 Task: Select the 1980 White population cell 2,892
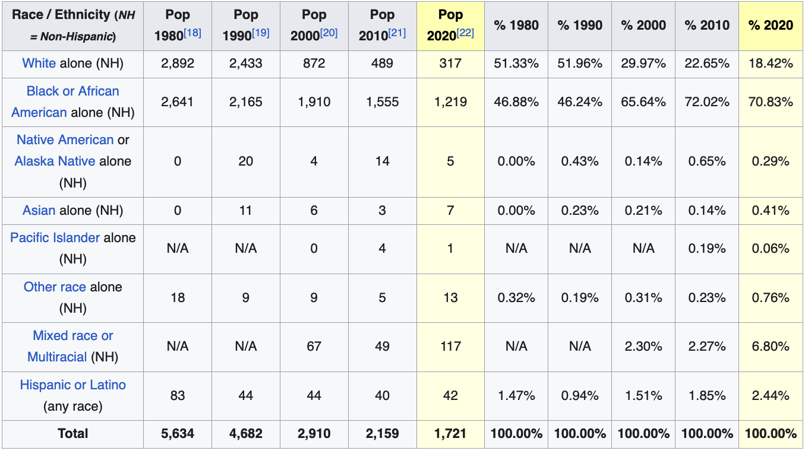pyautogui.click(x=178, y=63)
